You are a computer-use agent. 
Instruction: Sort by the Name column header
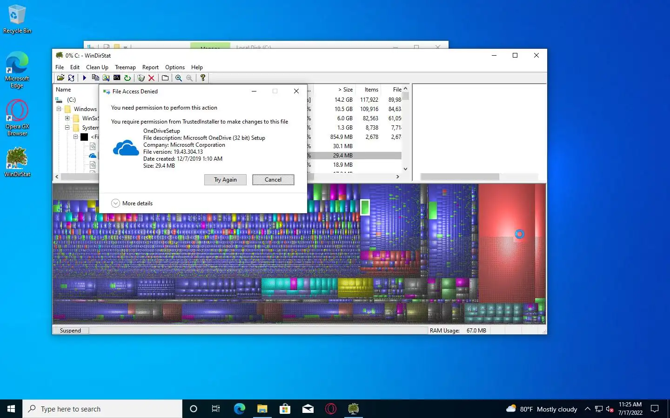pos(63,90)
